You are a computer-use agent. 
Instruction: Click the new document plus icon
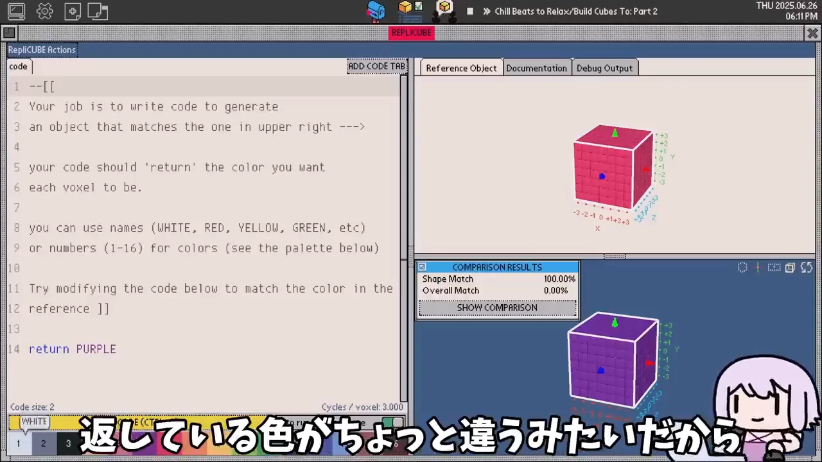[x=73, y=11]
